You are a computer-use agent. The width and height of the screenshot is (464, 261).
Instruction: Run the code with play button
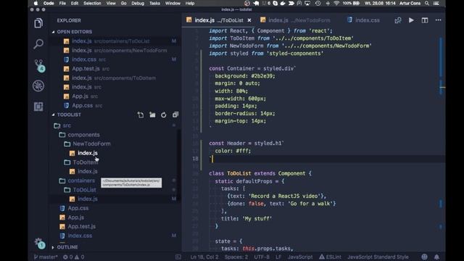tap(411, 20)
